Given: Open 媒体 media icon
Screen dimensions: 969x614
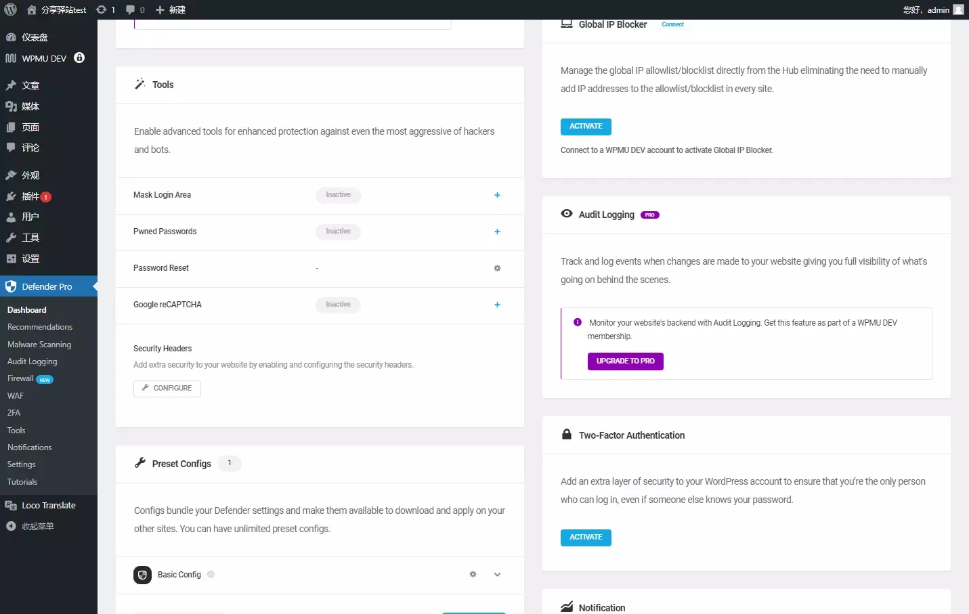Looking at the screenshot, I should coord(11,106).
